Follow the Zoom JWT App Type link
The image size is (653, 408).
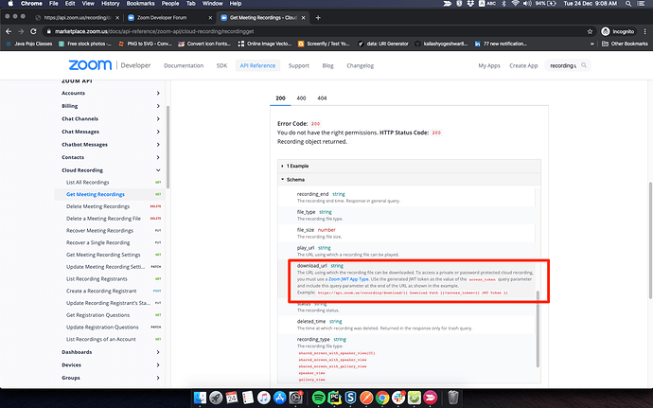point(348,279)
